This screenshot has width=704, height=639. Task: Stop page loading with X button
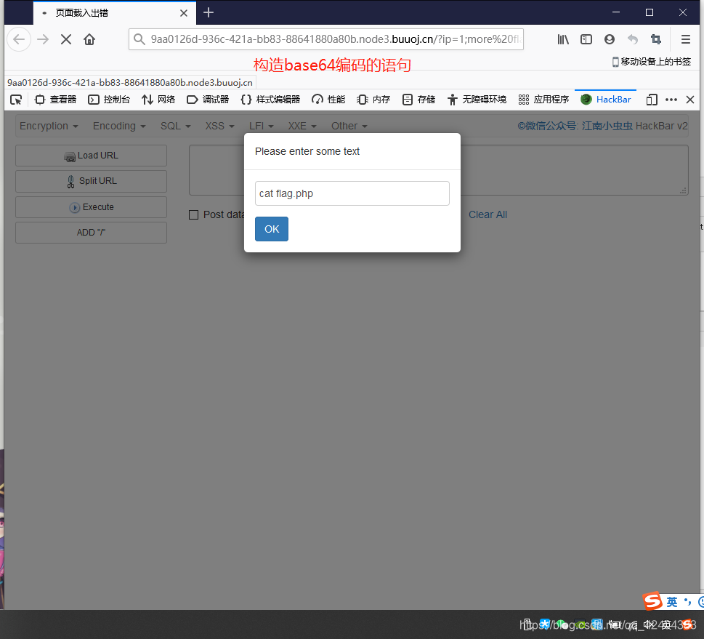[66, 39]
